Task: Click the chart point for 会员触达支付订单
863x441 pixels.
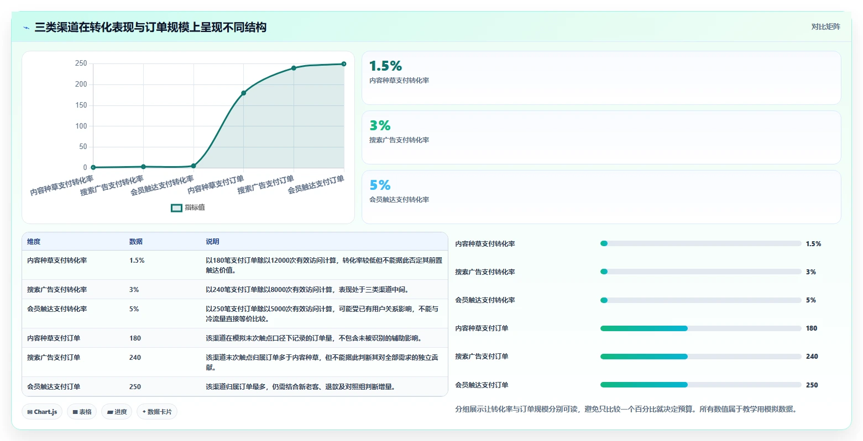Action: [x=344, y=64]
